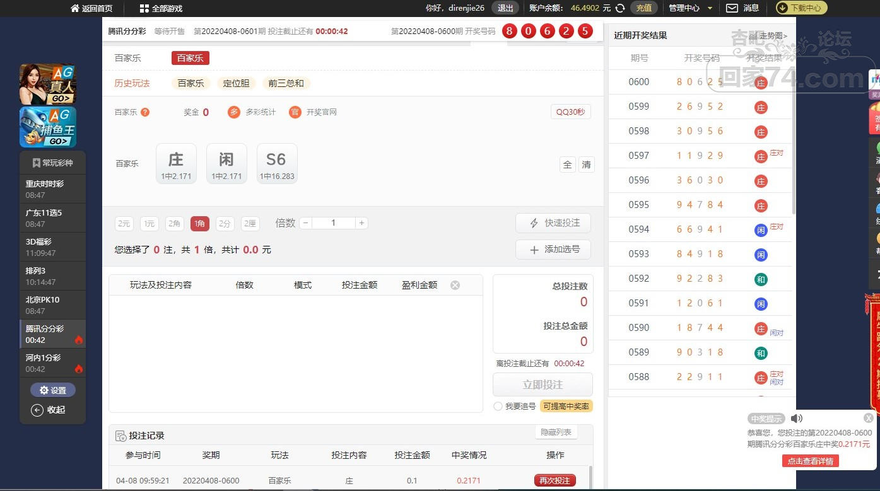
Task: Click the QQ30秒 button
Action: point(570,112)
